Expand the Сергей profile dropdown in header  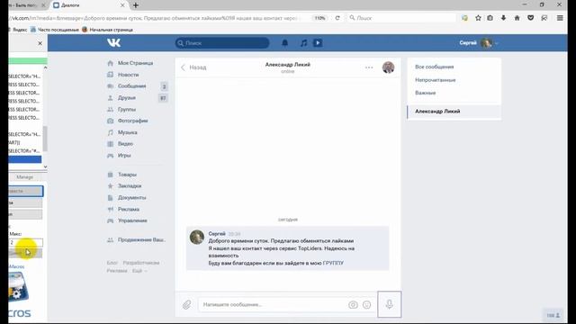click(x=478, y=43)
